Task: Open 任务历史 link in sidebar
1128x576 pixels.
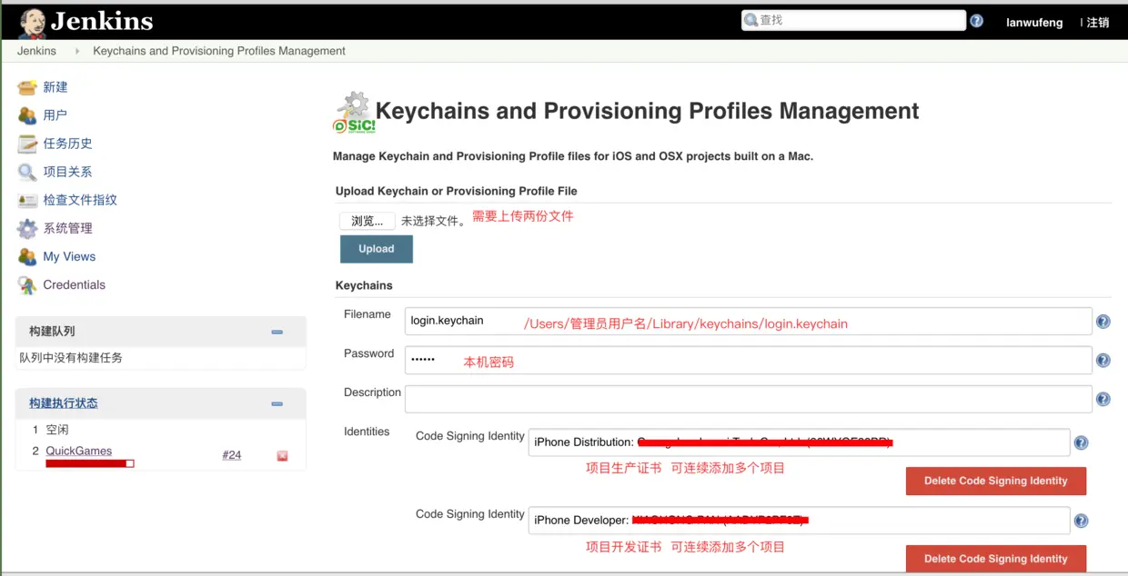Action: click(68, 144)
